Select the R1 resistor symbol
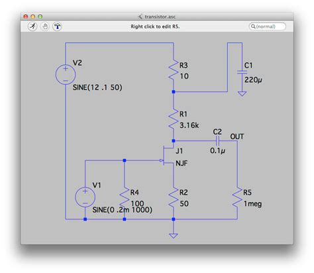This screenshot has height=273, width=314. pyautogui.click(x=174, y=119)
